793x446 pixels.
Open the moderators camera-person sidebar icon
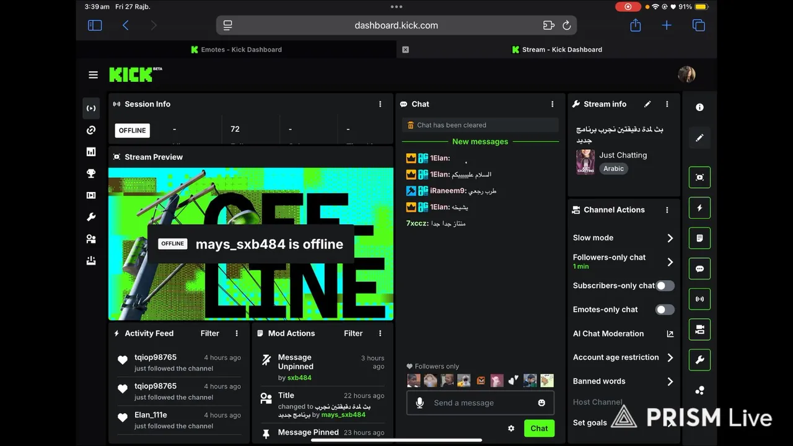pos(91,239)
